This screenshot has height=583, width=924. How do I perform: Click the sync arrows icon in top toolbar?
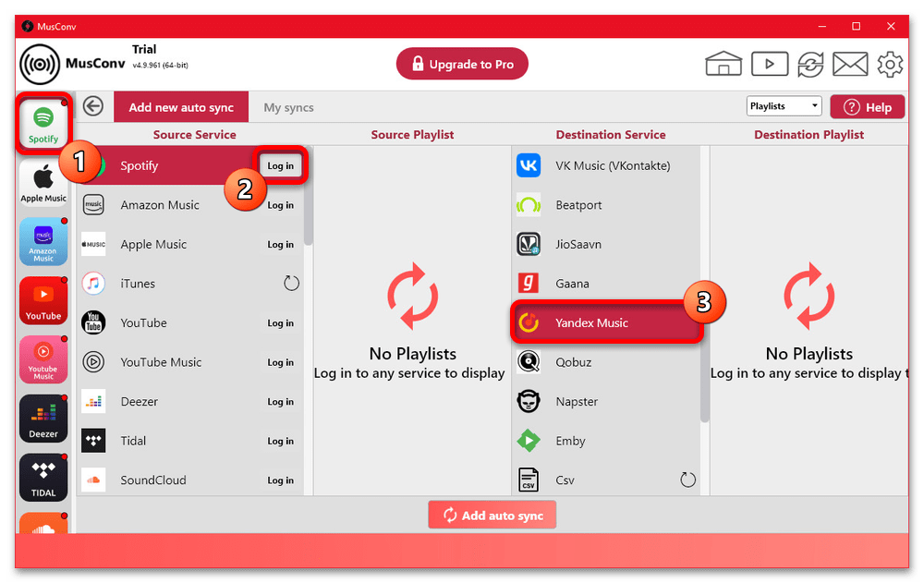tap(810, 65)
